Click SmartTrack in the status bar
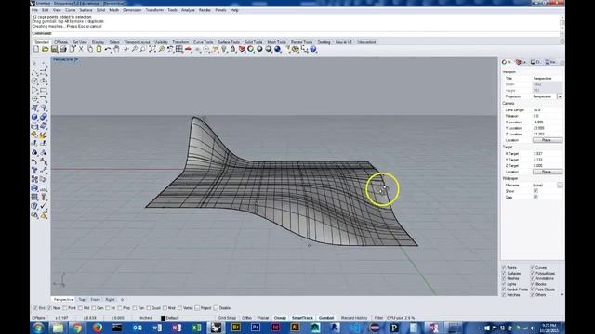The width and height of the screenshot is (595, 334). click(x=302, y=318)
